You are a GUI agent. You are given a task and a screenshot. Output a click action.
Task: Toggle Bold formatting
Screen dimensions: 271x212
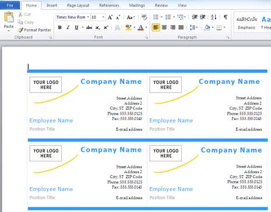click(x=60, y=27)
